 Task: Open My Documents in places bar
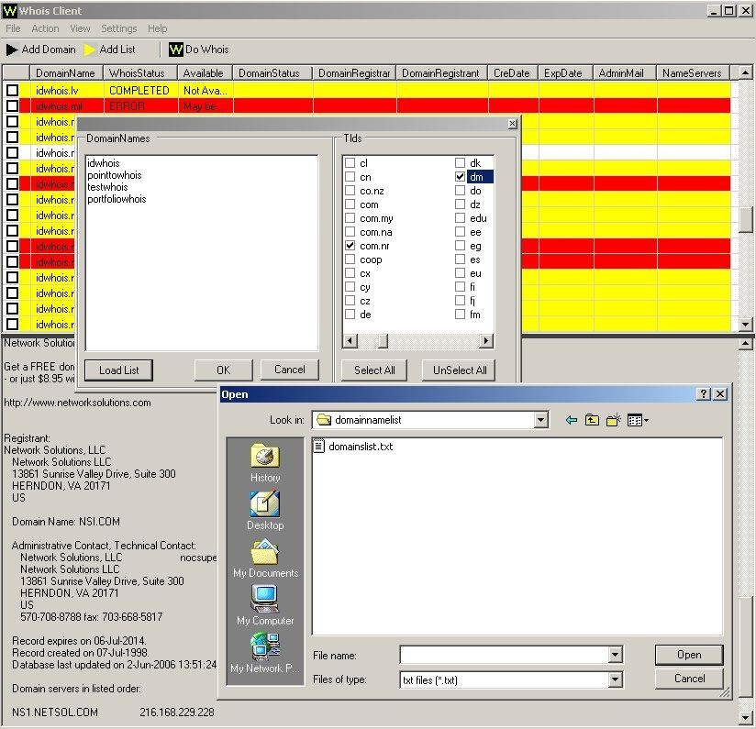point(265,551)
